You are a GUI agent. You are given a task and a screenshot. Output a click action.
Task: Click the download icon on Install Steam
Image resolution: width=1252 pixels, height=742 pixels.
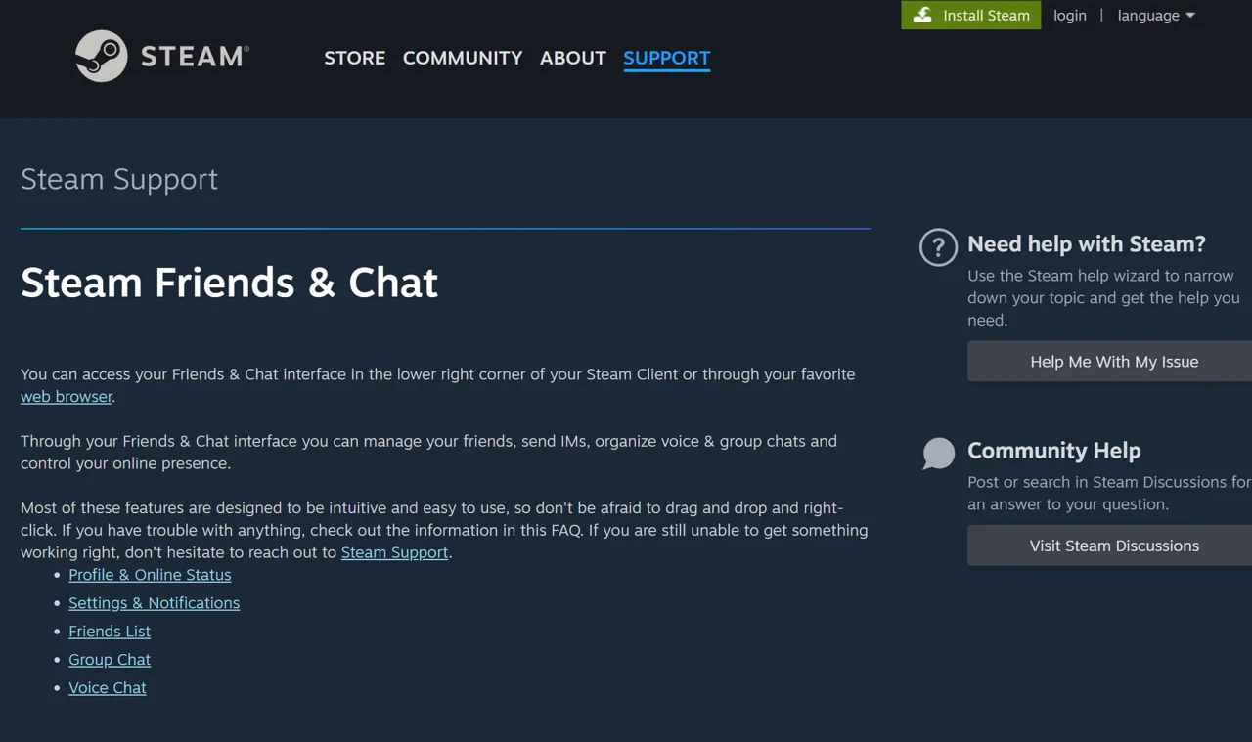click(x=922, y=15)
